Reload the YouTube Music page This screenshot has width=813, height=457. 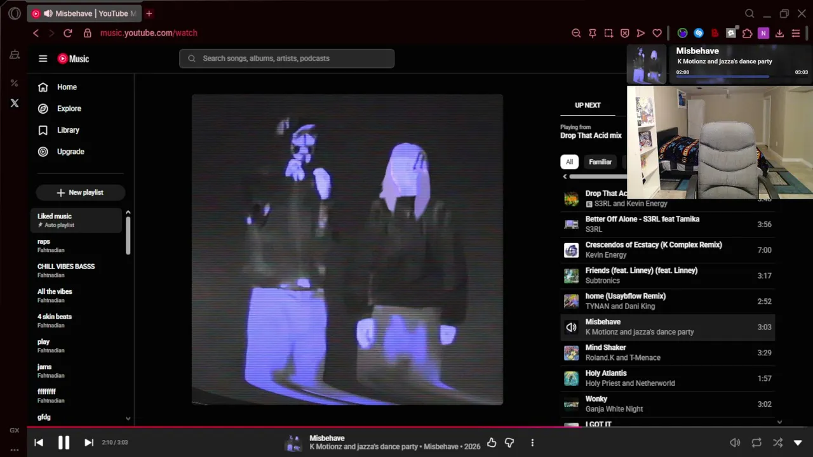coord(68,33)
